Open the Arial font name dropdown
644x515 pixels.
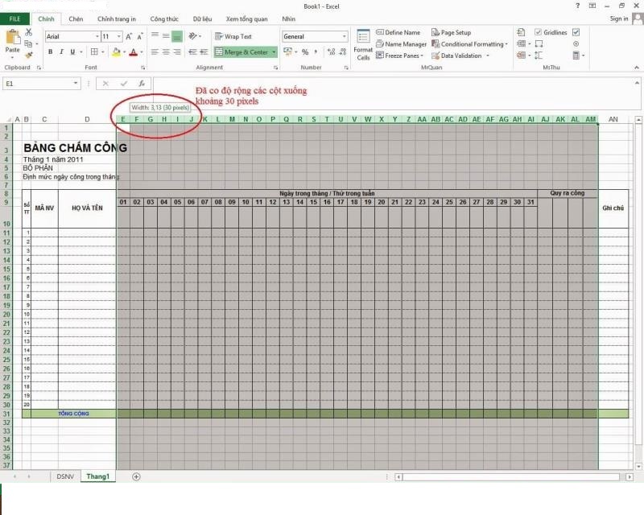97,36
